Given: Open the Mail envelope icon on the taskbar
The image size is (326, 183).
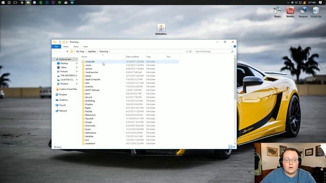Looking at the screenshot, I should 66,3.
